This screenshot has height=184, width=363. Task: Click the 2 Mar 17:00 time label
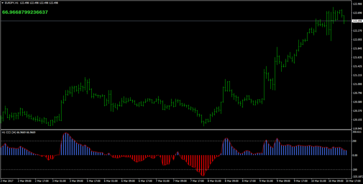(42, 181)
